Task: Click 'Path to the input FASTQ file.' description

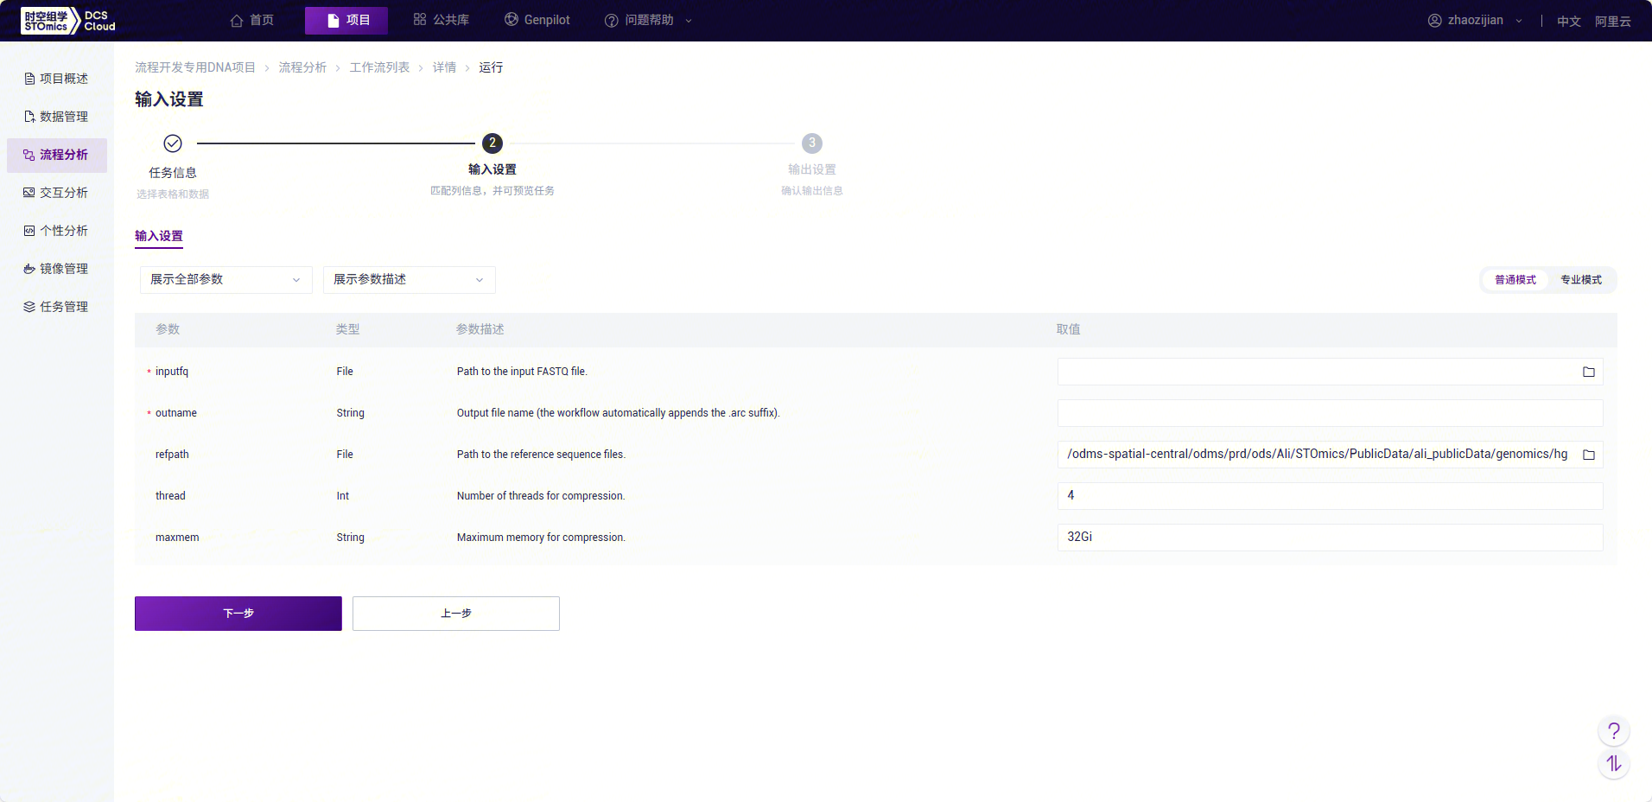Action: tap(522, 372)
